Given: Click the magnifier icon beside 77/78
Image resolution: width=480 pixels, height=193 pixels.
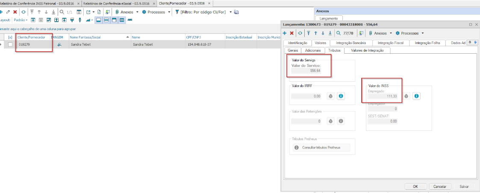Looking at the screenshot, I should [x=338, y=33].
